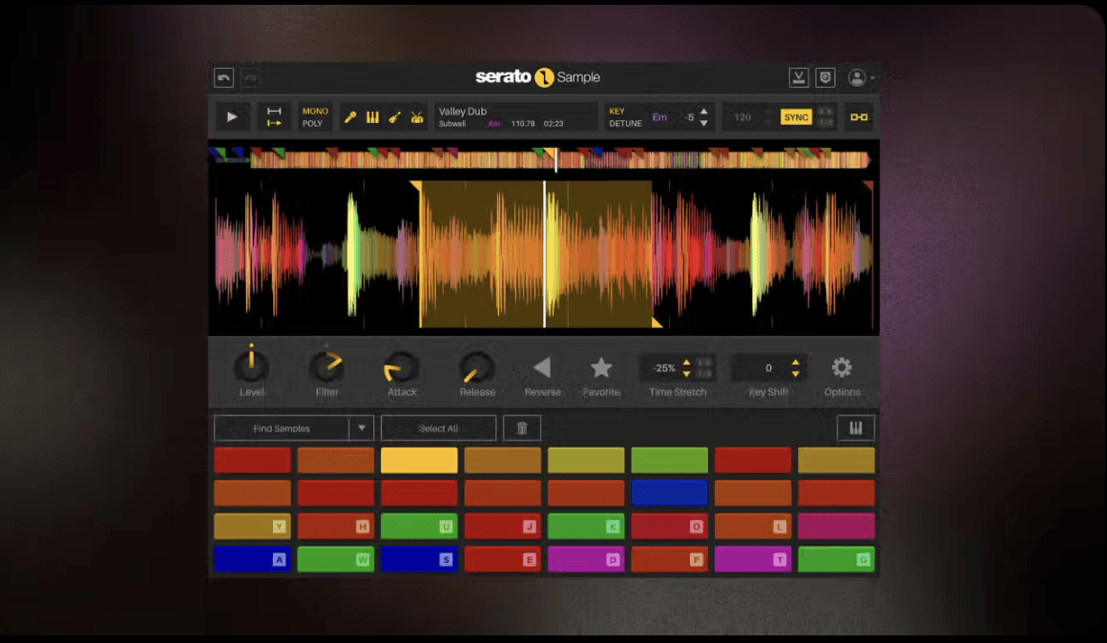This screenshot has width=1107, height=643.
Task: Toggle the keyboard mode piano icon
Action: coord(856,428)
